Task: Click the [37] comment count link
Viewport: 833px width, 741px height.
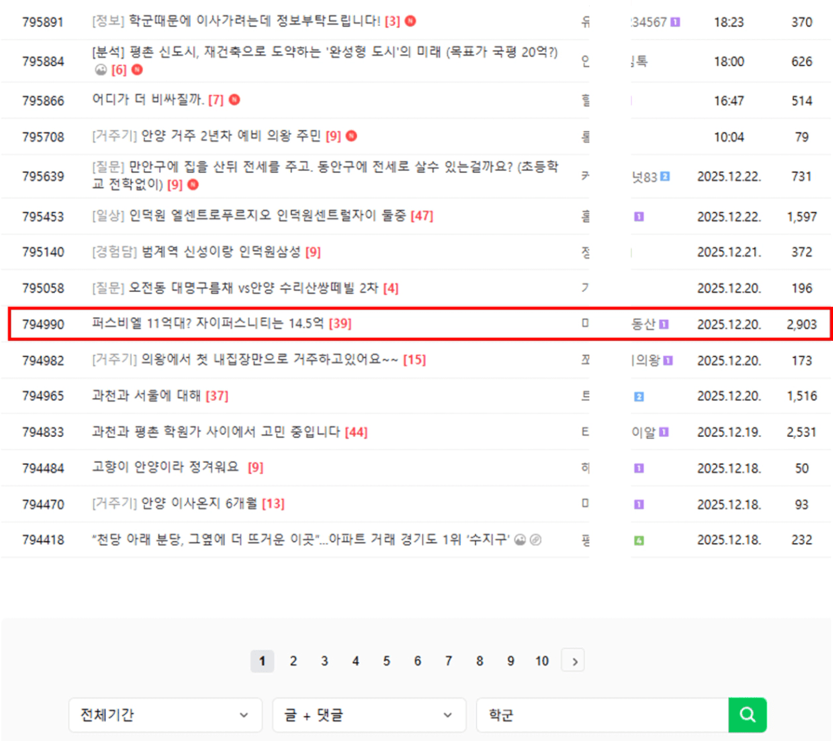Action: click(x=217, y=396)
